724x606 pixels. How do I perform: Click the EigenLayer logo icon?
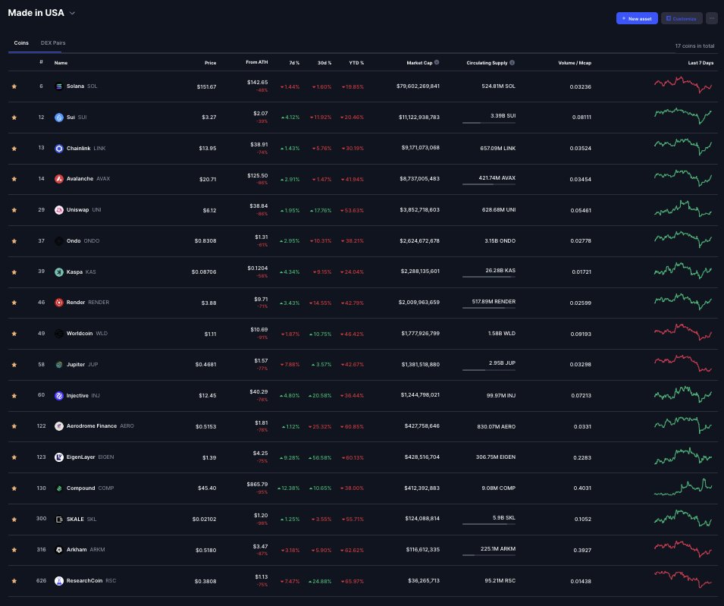coord(58,457)
